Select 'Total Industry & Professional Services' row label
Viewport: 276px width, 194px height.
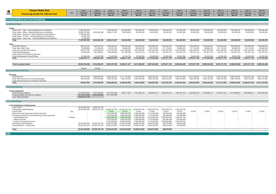pos(26,54)
